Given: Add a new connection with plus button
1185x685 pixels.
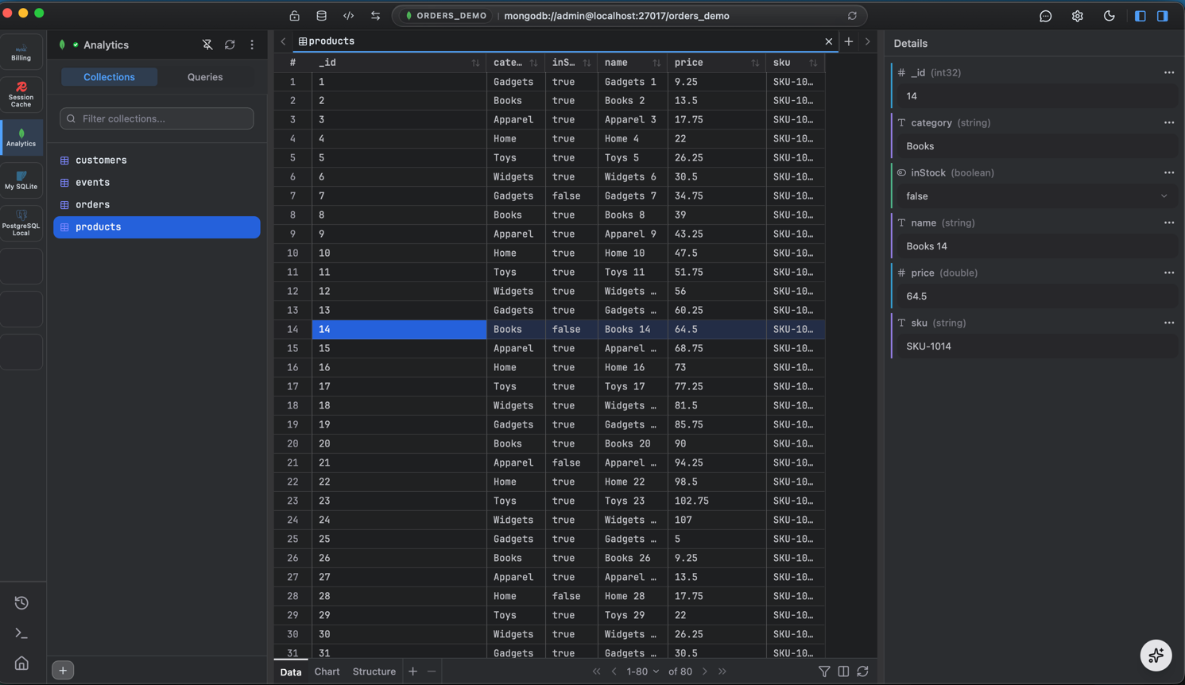Looking at the screenshot, I should click(63, 671).
